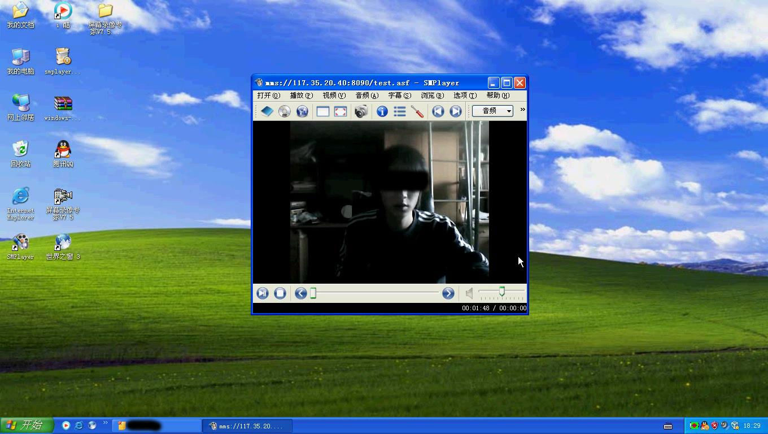Launch Internet Explorer from quick launch
This screenshot has width=768, height=434.
coord(79,426)
